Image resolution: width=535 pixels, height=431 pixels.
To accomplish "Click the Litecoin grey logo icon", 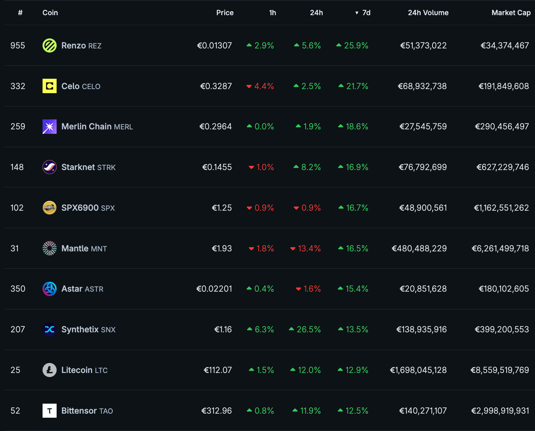I will (x=50, y=370).
